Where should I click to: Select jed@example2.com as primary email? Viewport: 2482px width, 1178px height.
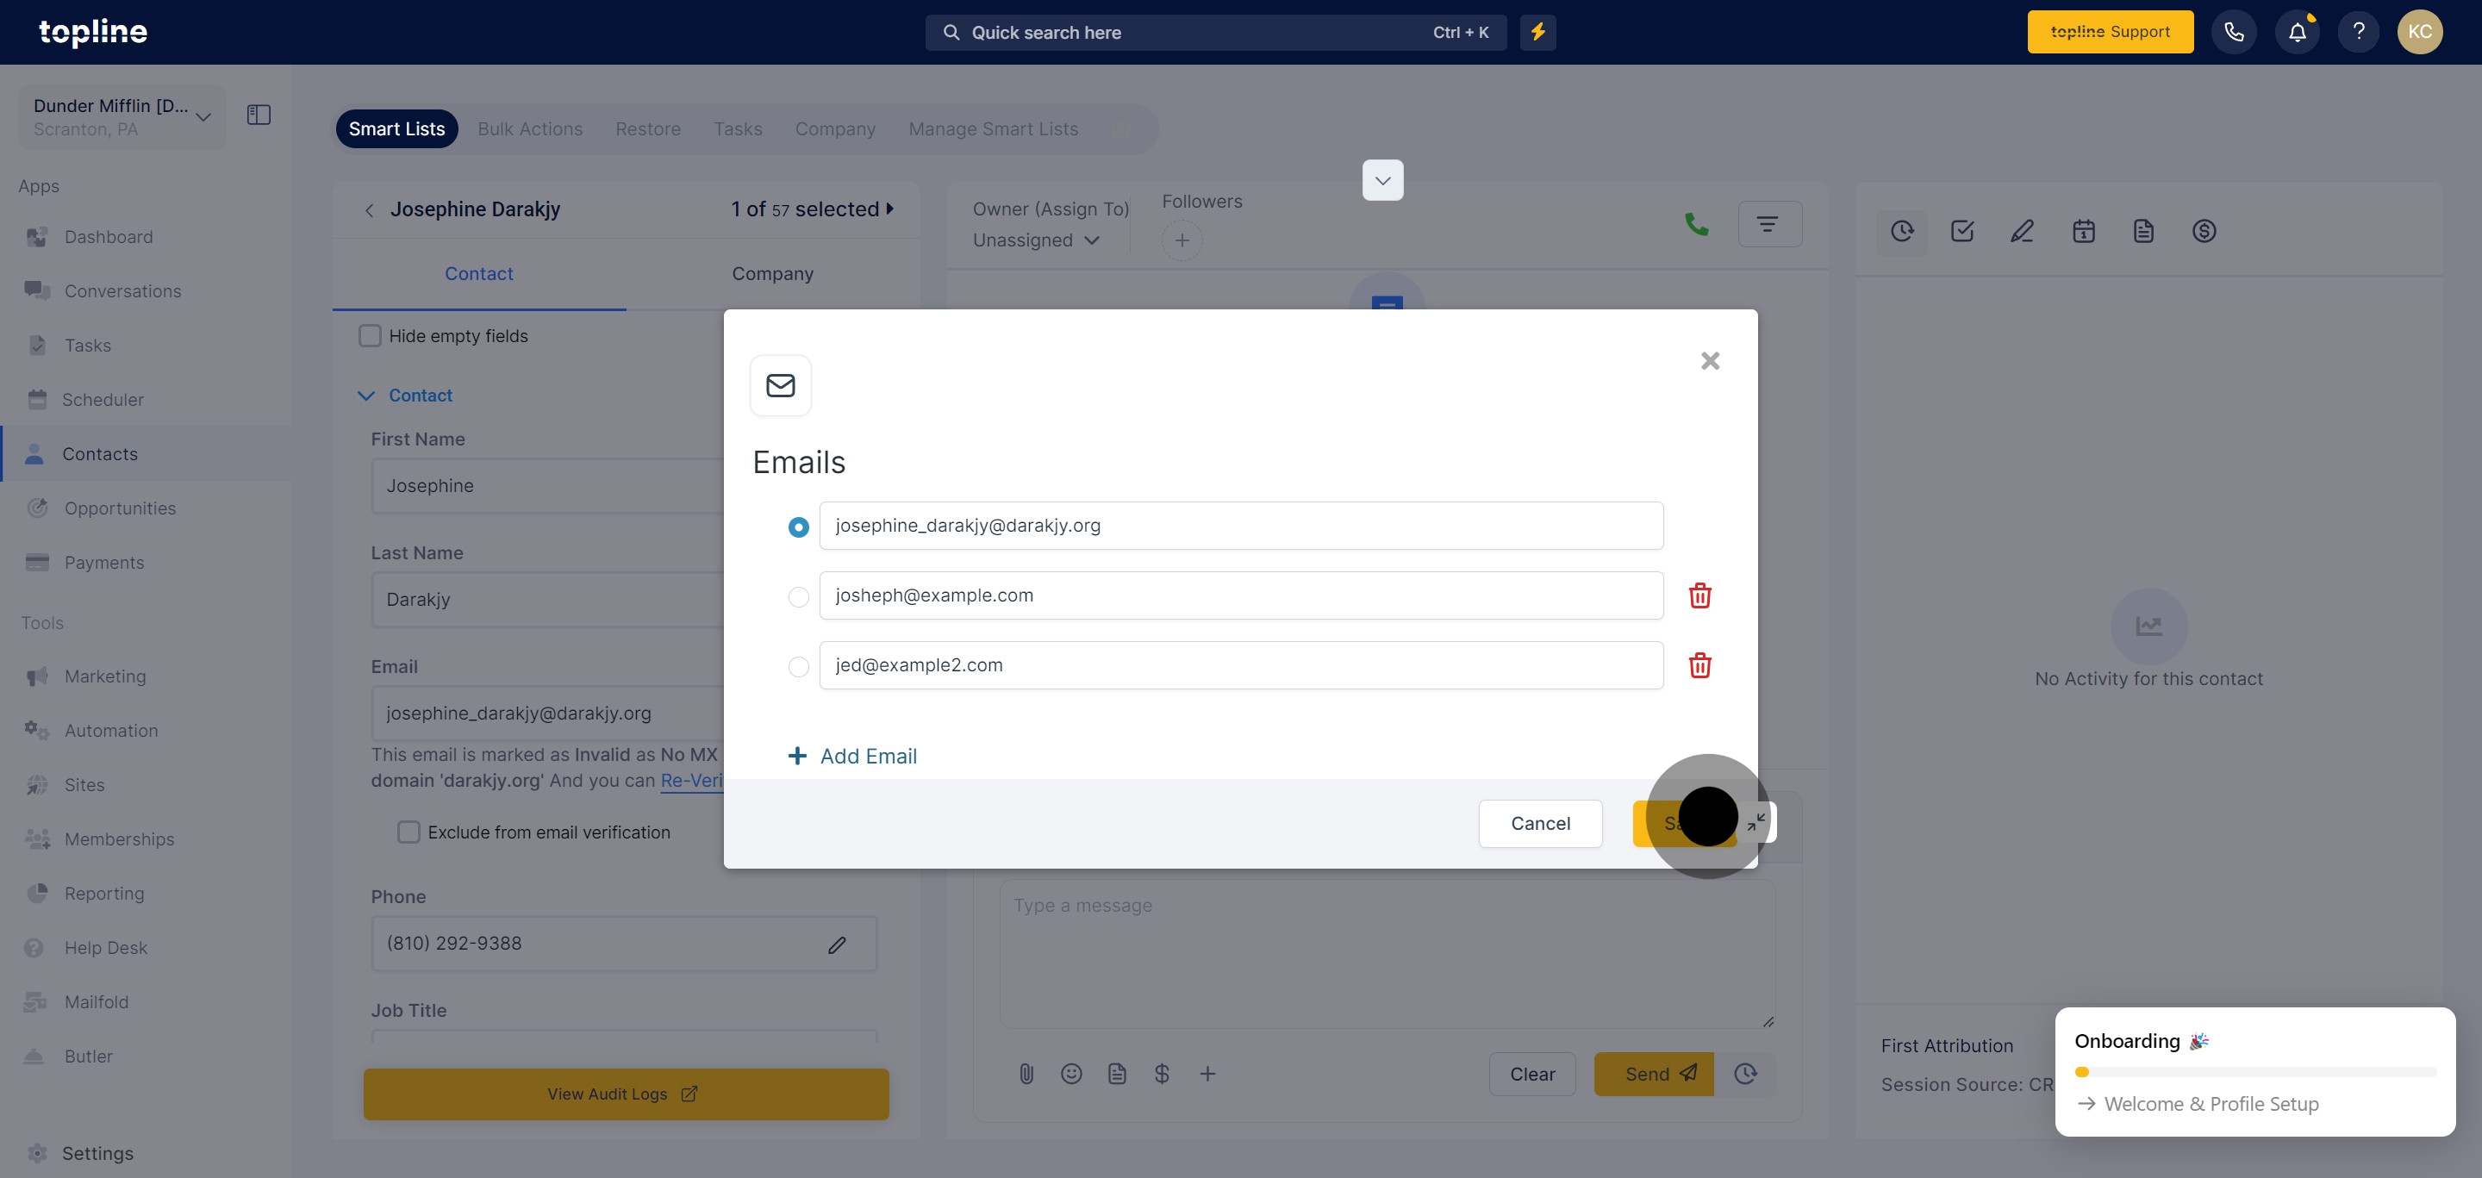(798, 666)
